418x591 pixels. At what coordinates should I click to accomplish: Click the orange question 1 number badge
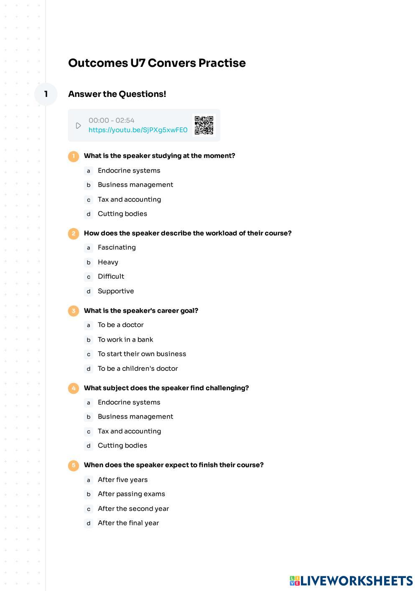(x=74, y=156)
